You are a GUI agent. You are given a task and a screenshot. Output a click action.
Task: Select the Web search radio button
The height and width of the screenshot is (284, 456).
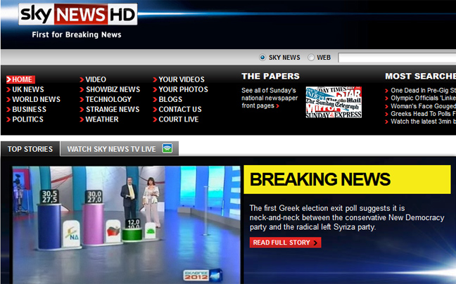[x=310, y=58]
